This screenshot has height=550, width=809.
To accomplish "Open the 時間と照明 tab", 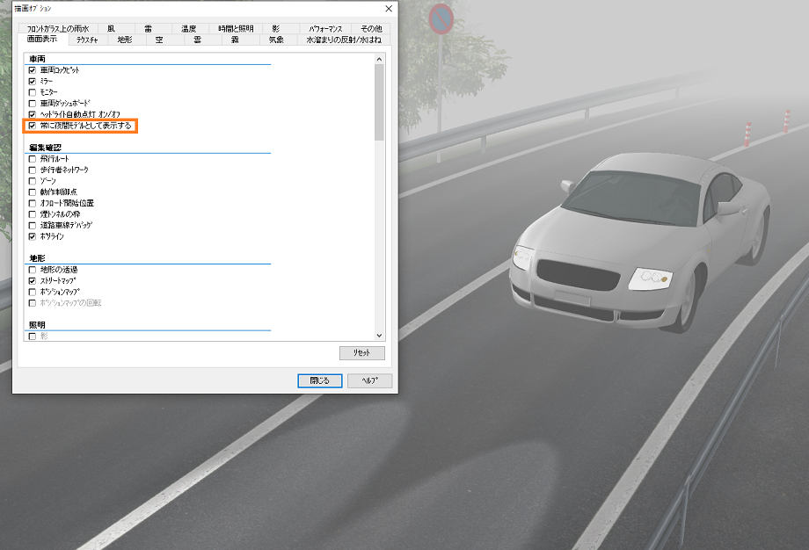I will 236,29.
